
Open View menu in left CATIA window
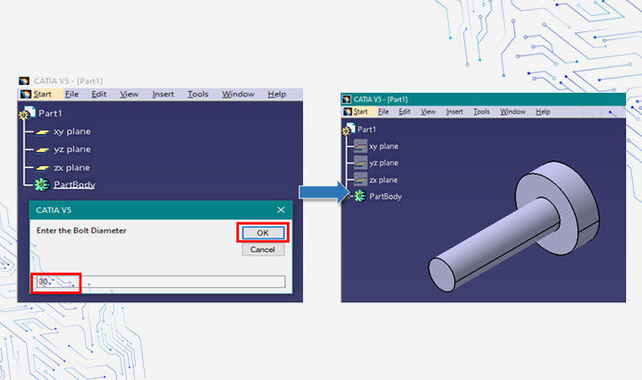pos(129,94)
